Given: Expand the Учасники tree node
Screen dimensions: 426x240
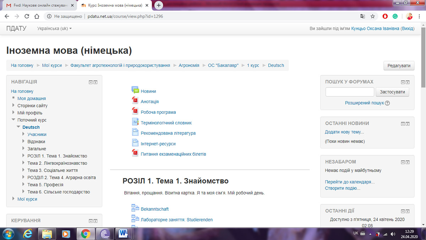Looking at the screenshot, I should pos(23,134).
